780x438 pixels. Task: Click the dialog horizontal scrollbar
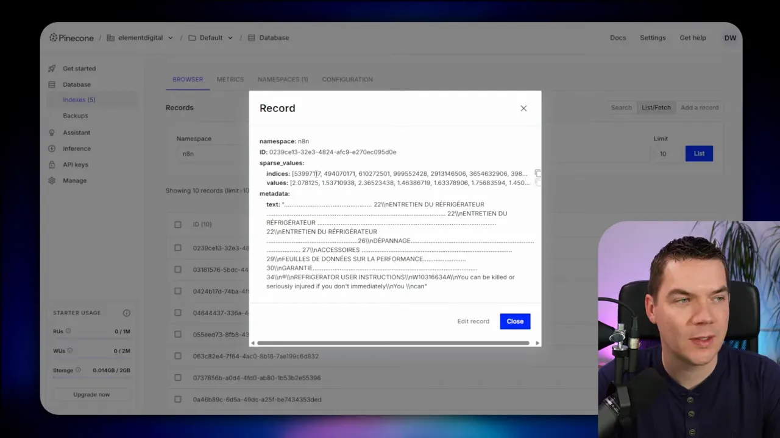[393, 343]
